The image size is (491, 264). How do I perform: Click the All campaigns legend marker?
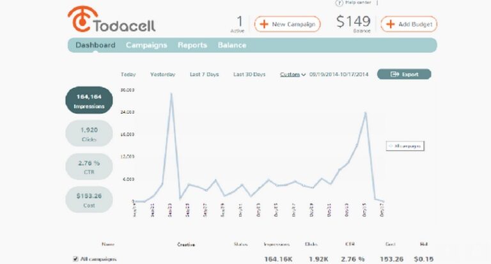tap(391, 146)
